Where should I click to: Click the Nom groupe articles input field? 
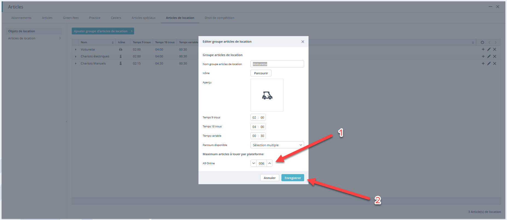pos(277,64)
